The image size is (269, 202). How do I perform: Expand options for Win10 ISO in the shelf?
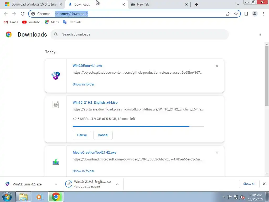click(x=117, y=184)
